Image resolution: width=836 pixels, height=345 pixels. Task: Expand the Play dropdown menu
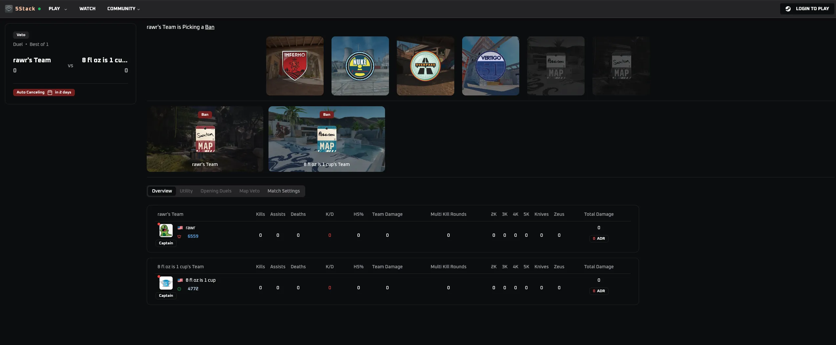58,9
